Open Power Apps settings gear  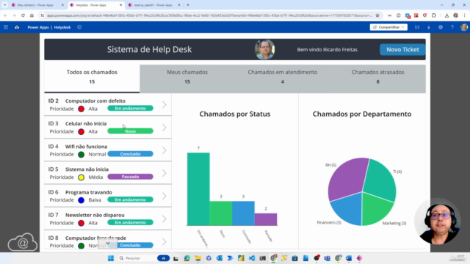441,27
